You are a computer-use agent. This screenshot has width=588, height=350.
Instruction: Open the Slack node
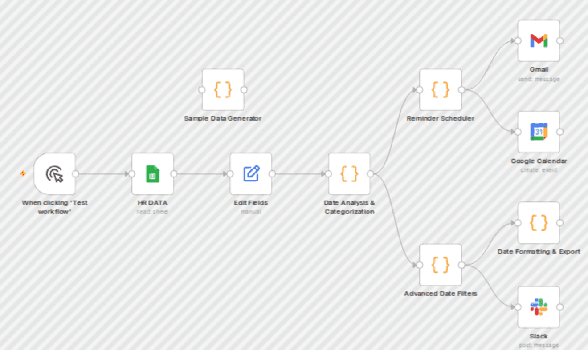click(539, 307)
